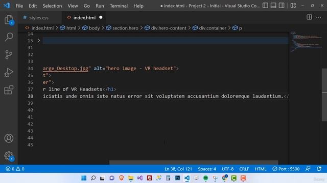Open Visual Studio purple icon in taskbar
327x183 pixels.
[140, 178]
